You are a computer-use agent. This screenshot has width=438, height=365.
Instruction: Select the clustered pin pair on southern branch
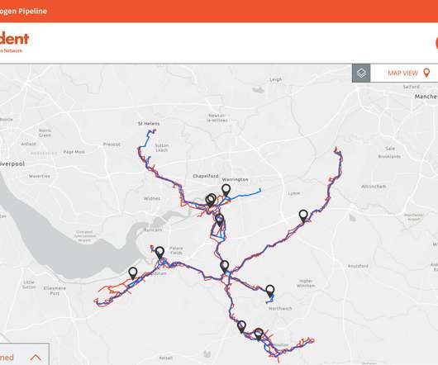coord(259,334)
